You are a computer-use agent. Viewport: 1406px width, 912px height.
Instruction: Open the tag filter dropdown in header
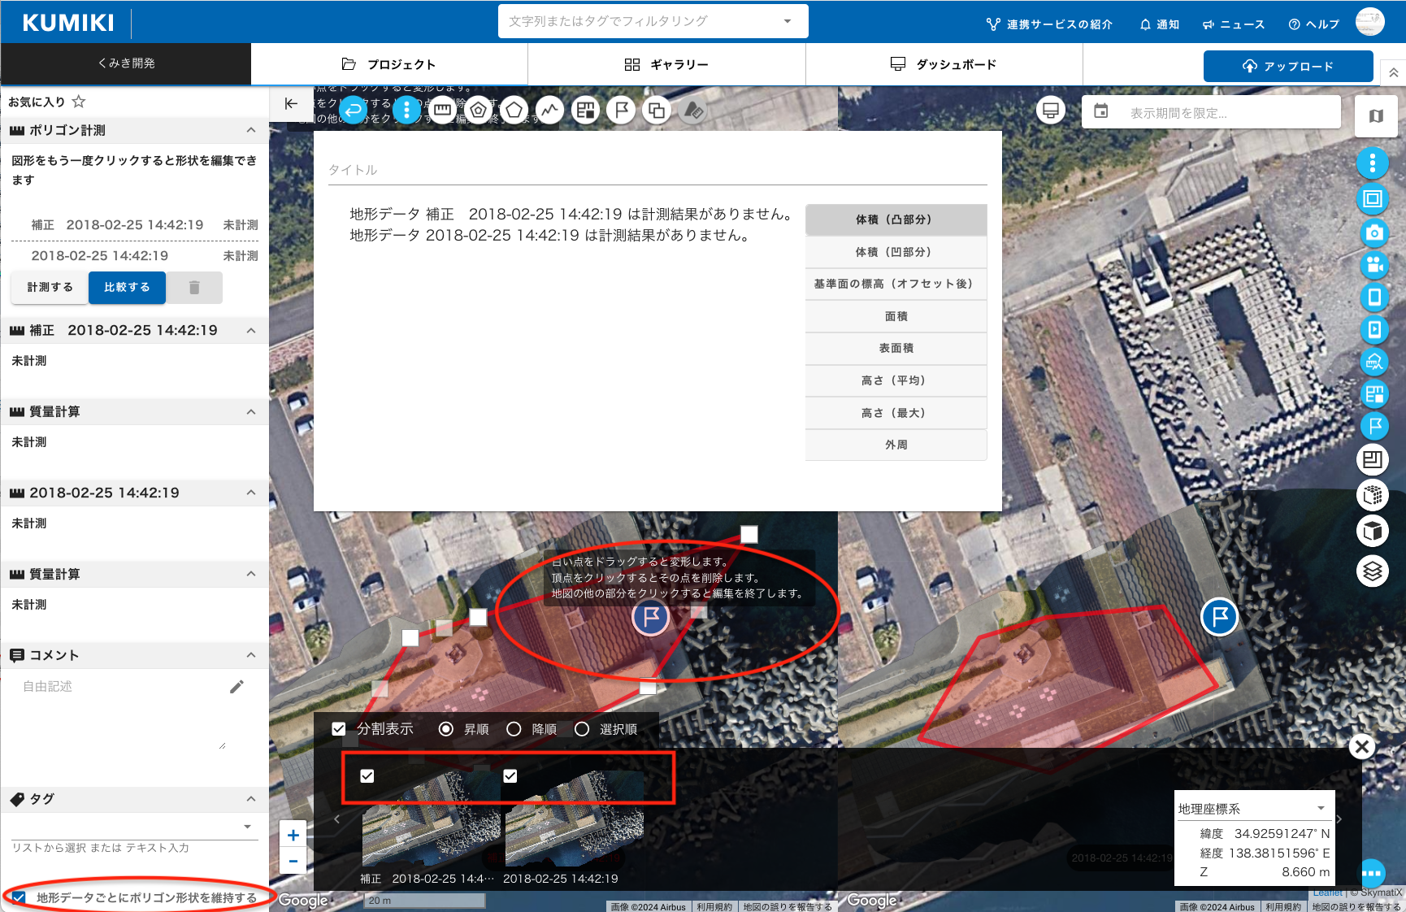[787, 21]
